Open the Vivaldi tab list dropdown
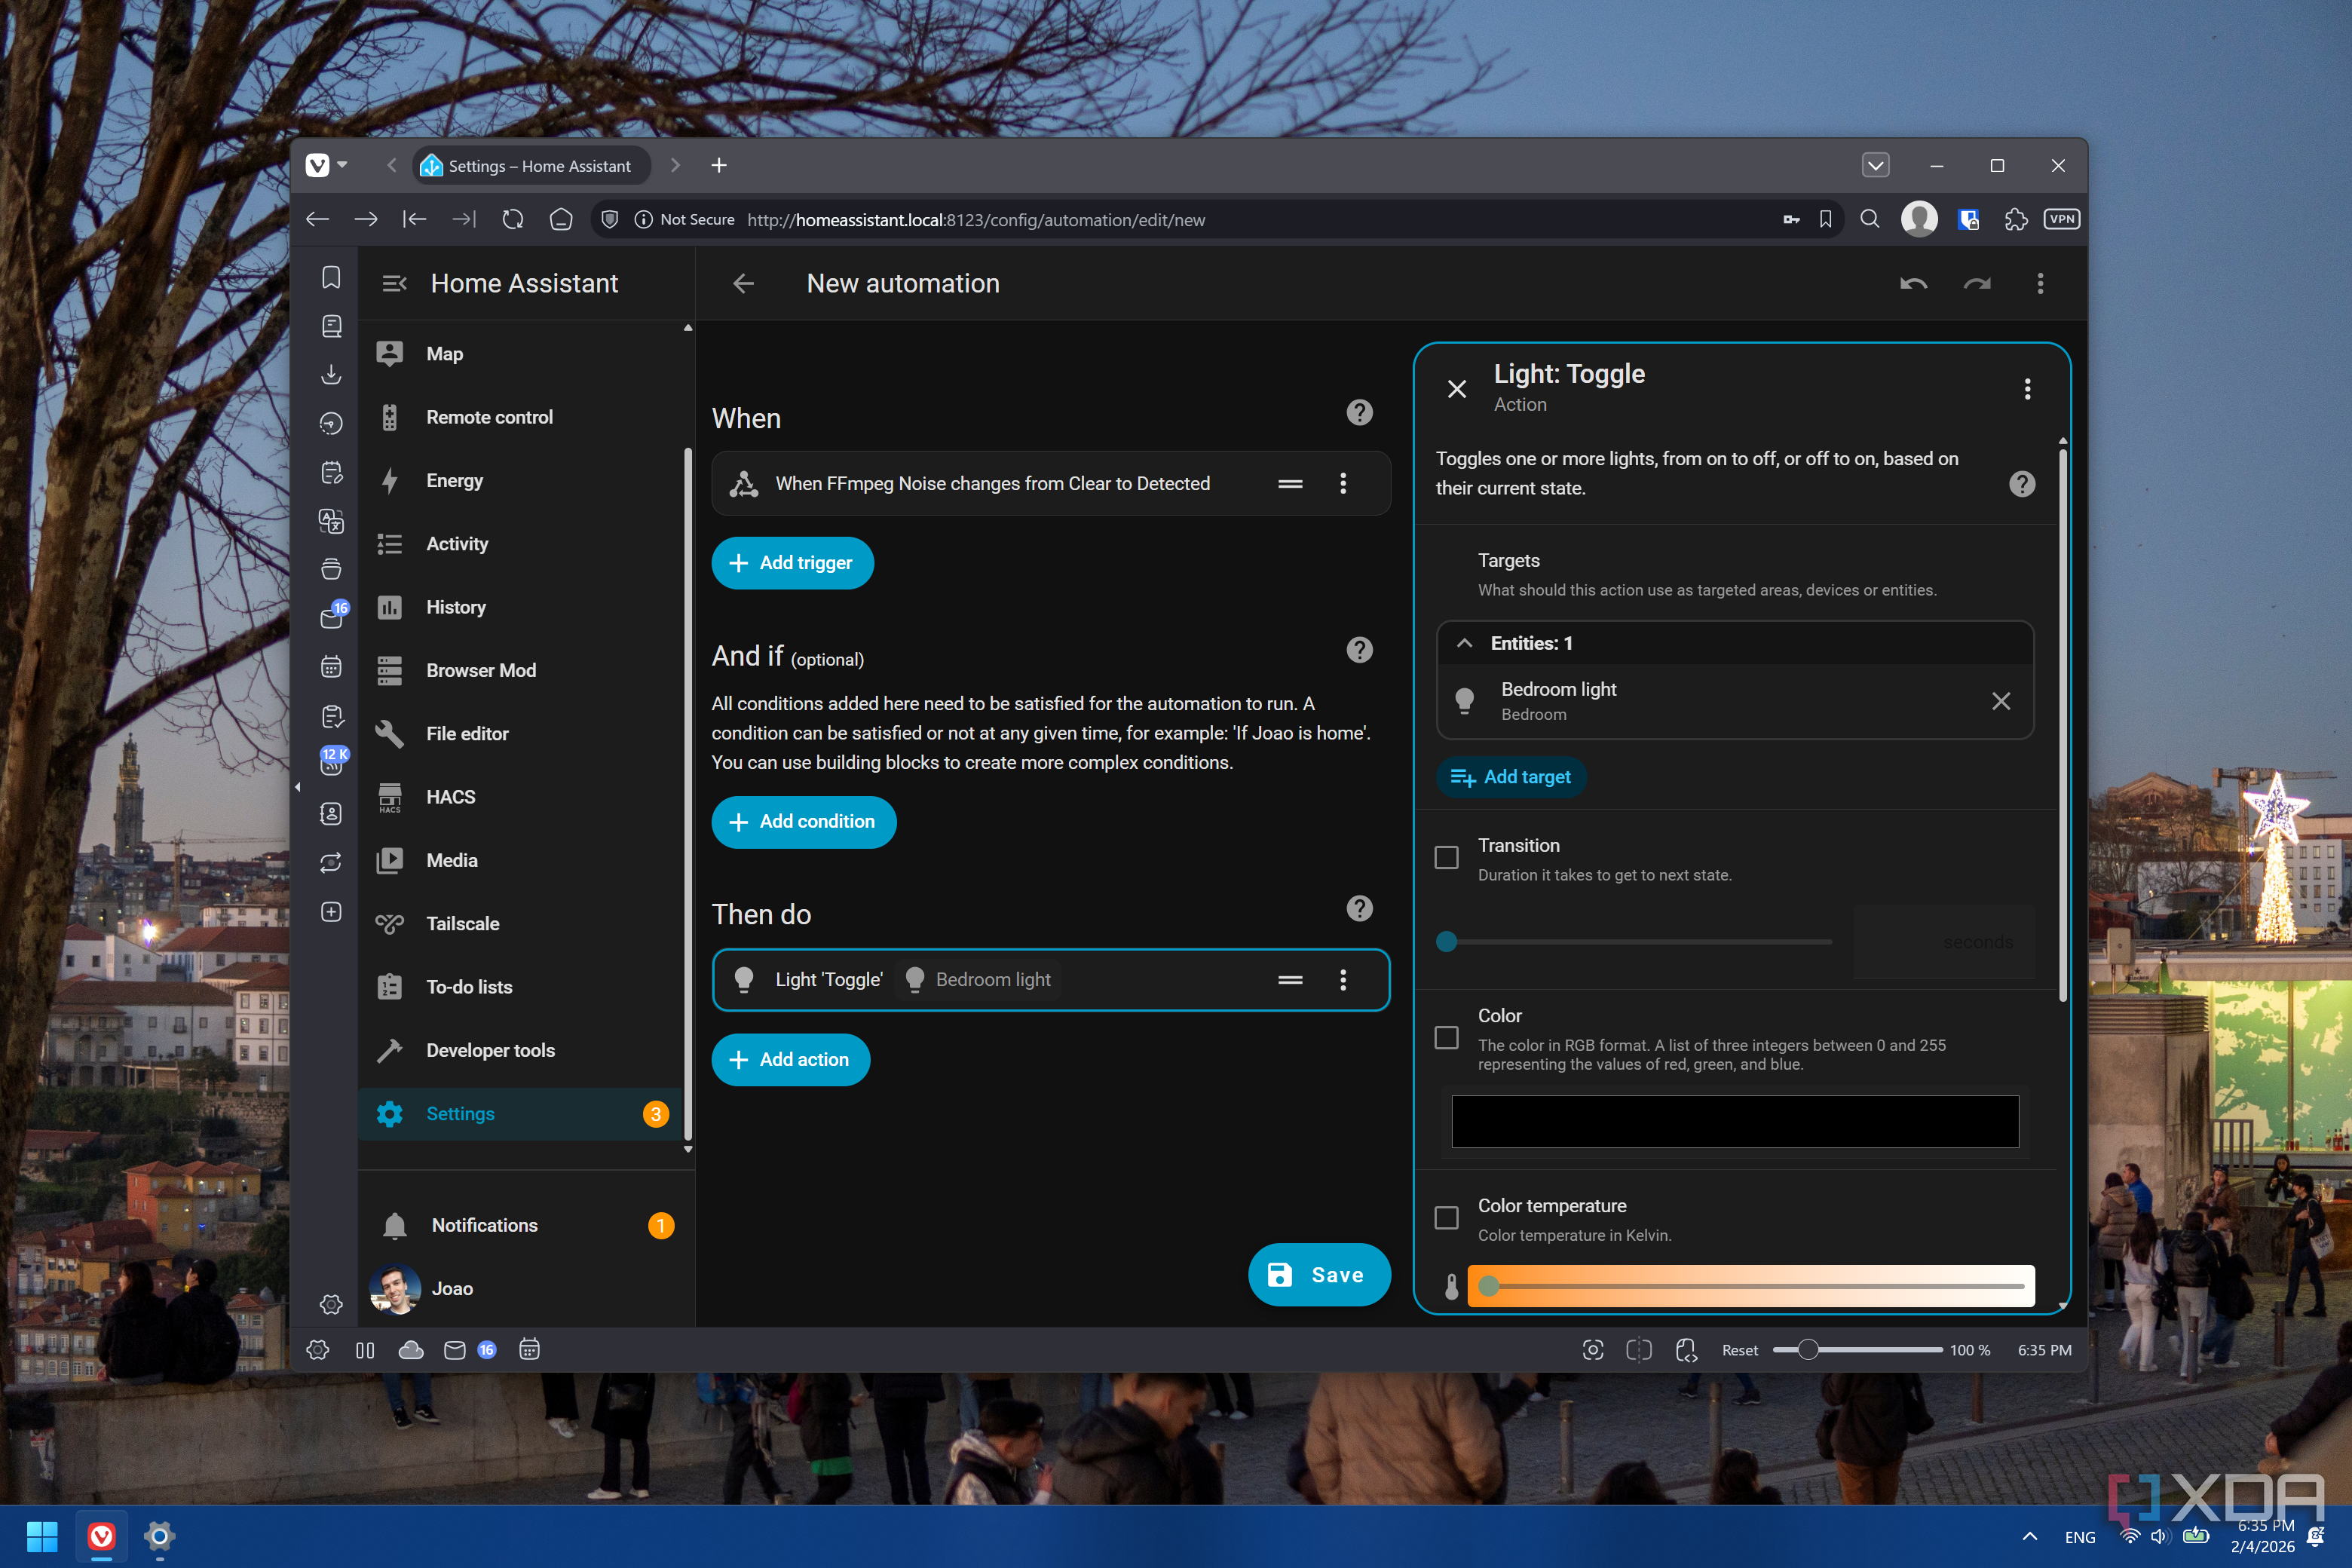 click(1875, 165)
